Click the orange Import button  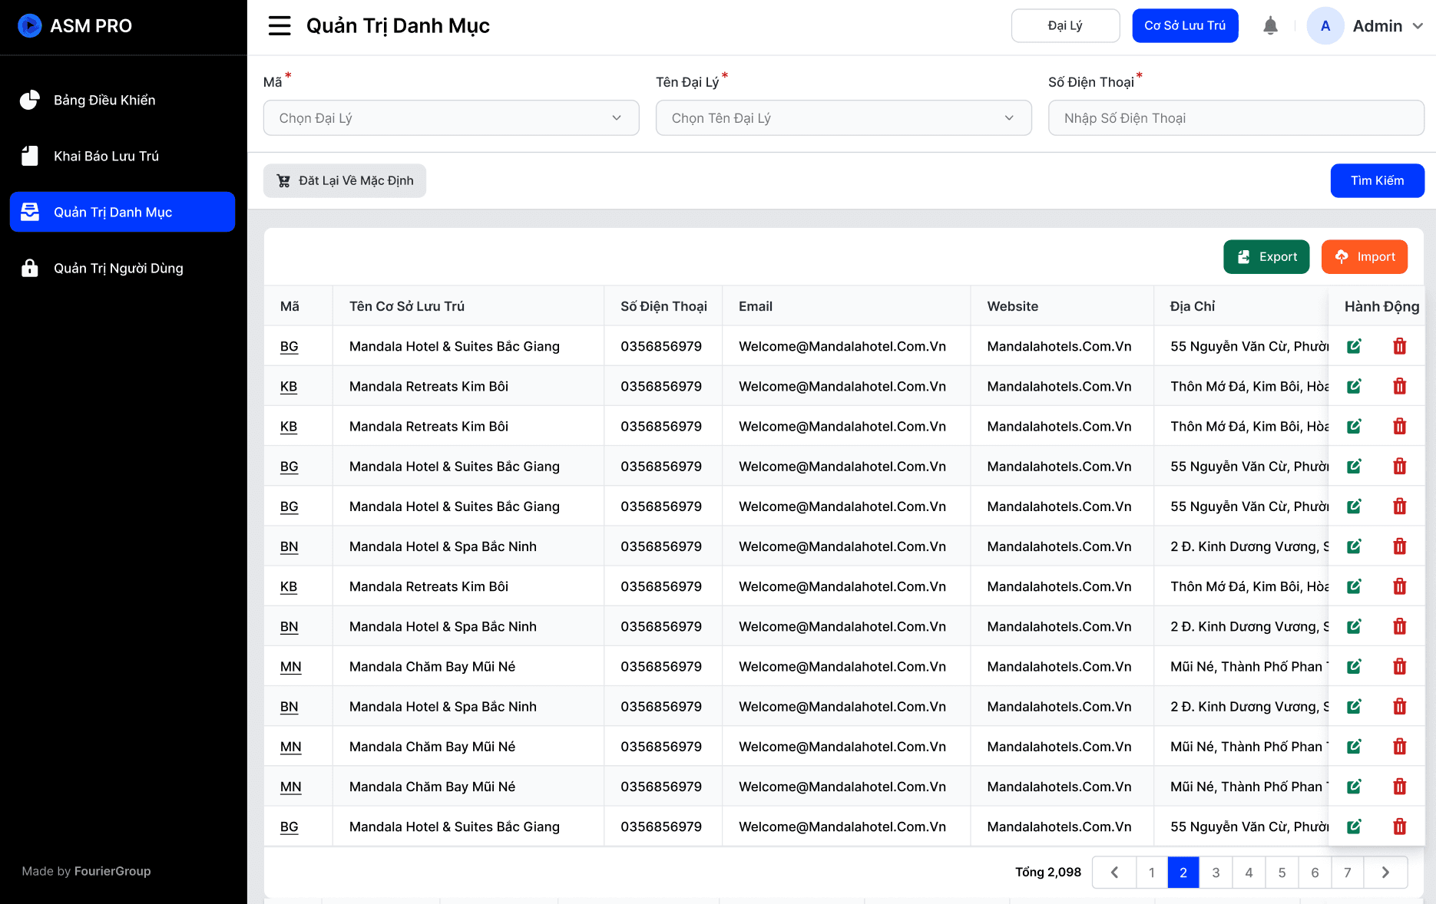pos(1365,257)
